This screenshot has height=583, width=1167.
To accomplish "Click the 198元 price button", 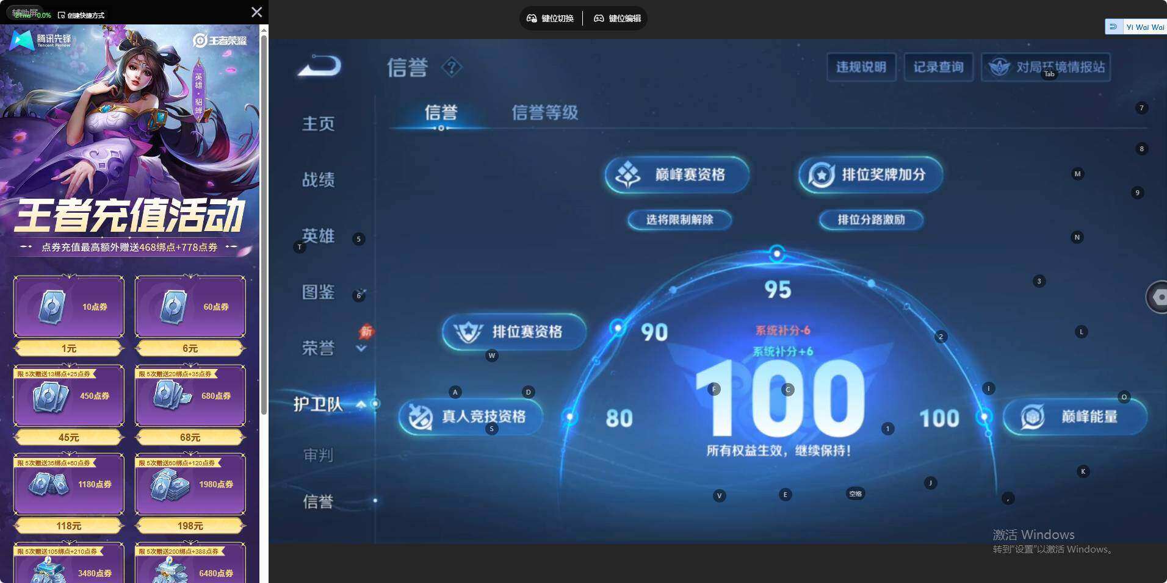I will coord(190,526).
